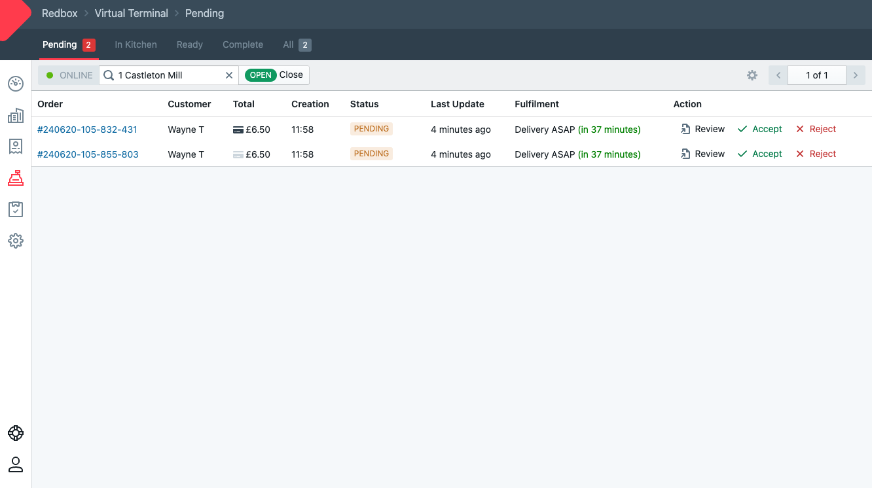Open order link #240620-105-832-431

pyautogui.click(x=88, y=129)
